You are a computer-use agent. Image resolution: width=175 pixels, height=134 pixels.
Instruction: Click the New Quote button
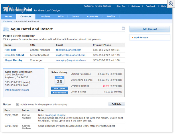[60, 88]
